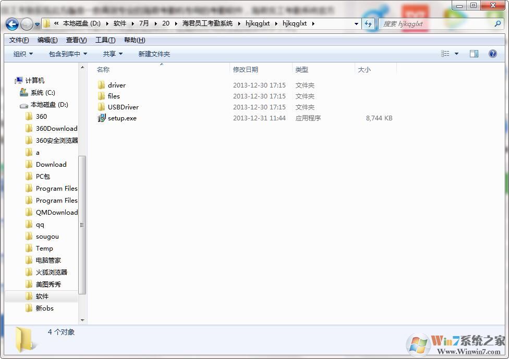Expand arrow after 20 breadcrumb
This screenshot has height=359, width=509.
click(x=176, y=23)
